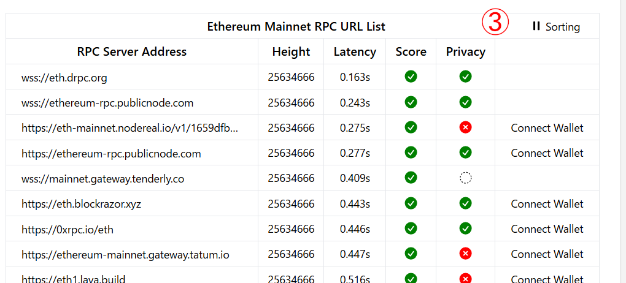Click the RPC Server Address column header
The image size is (626, 283).
pos(132,51)
